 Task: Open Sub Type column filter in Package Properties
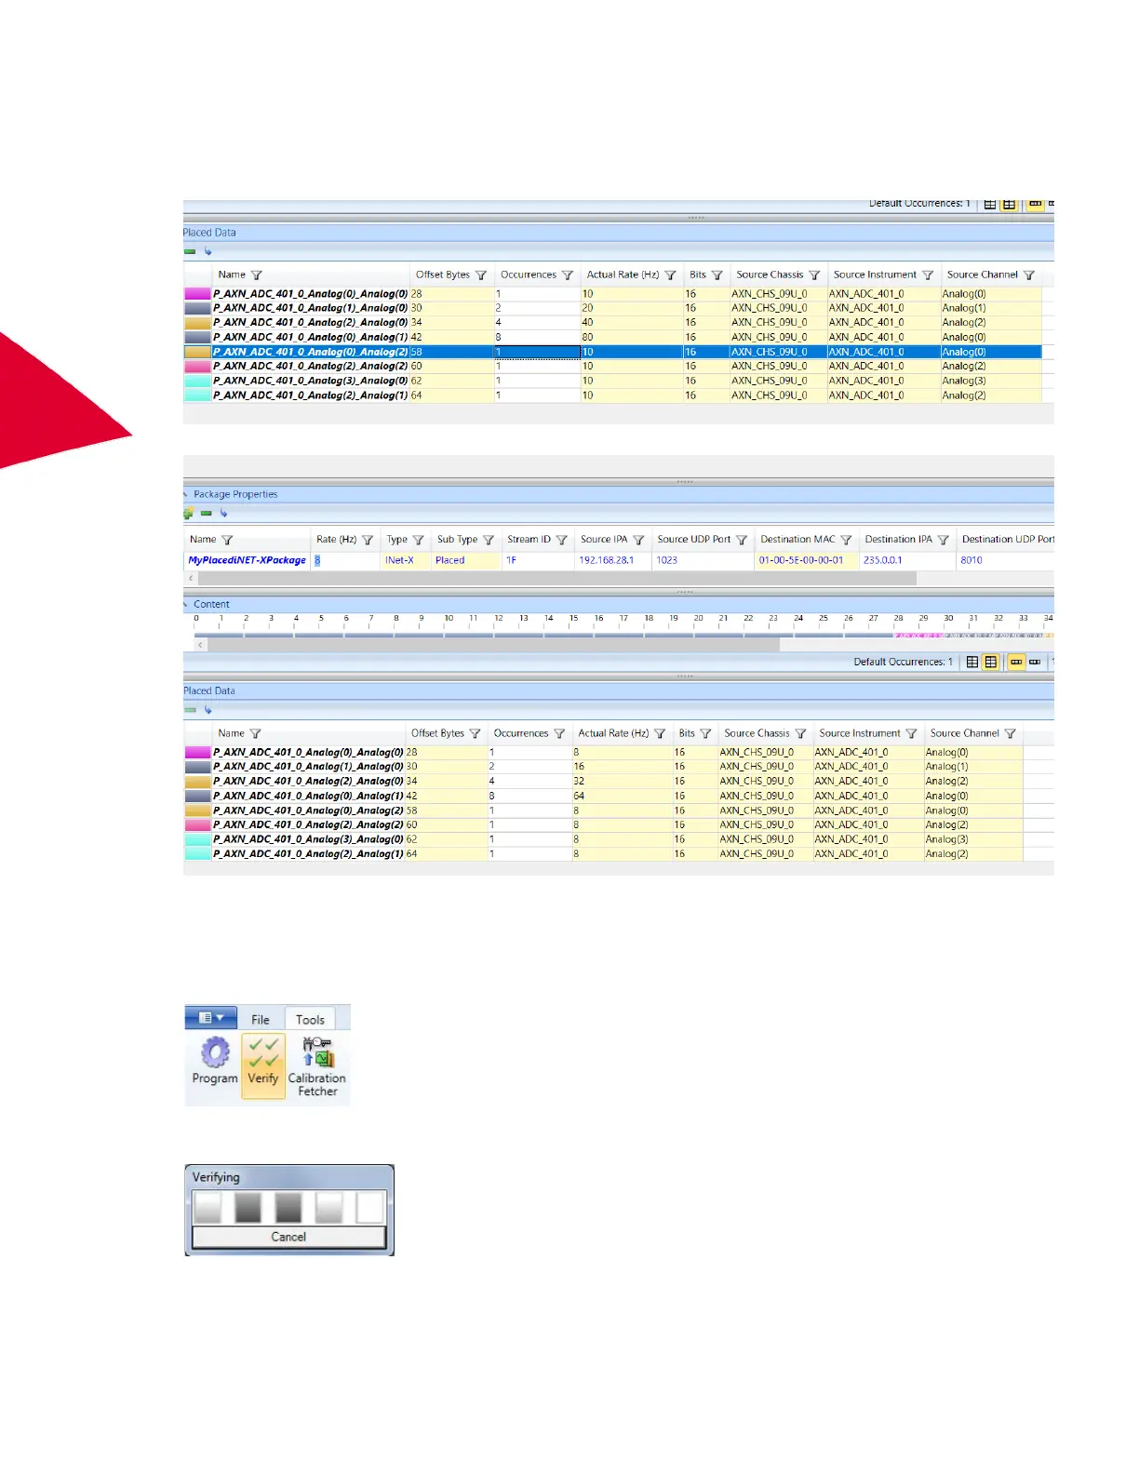click(x=489, y=541)
